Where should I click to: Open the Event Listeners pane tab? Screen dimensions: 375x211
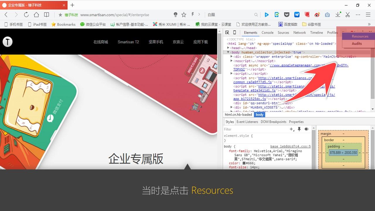(247, 122)
